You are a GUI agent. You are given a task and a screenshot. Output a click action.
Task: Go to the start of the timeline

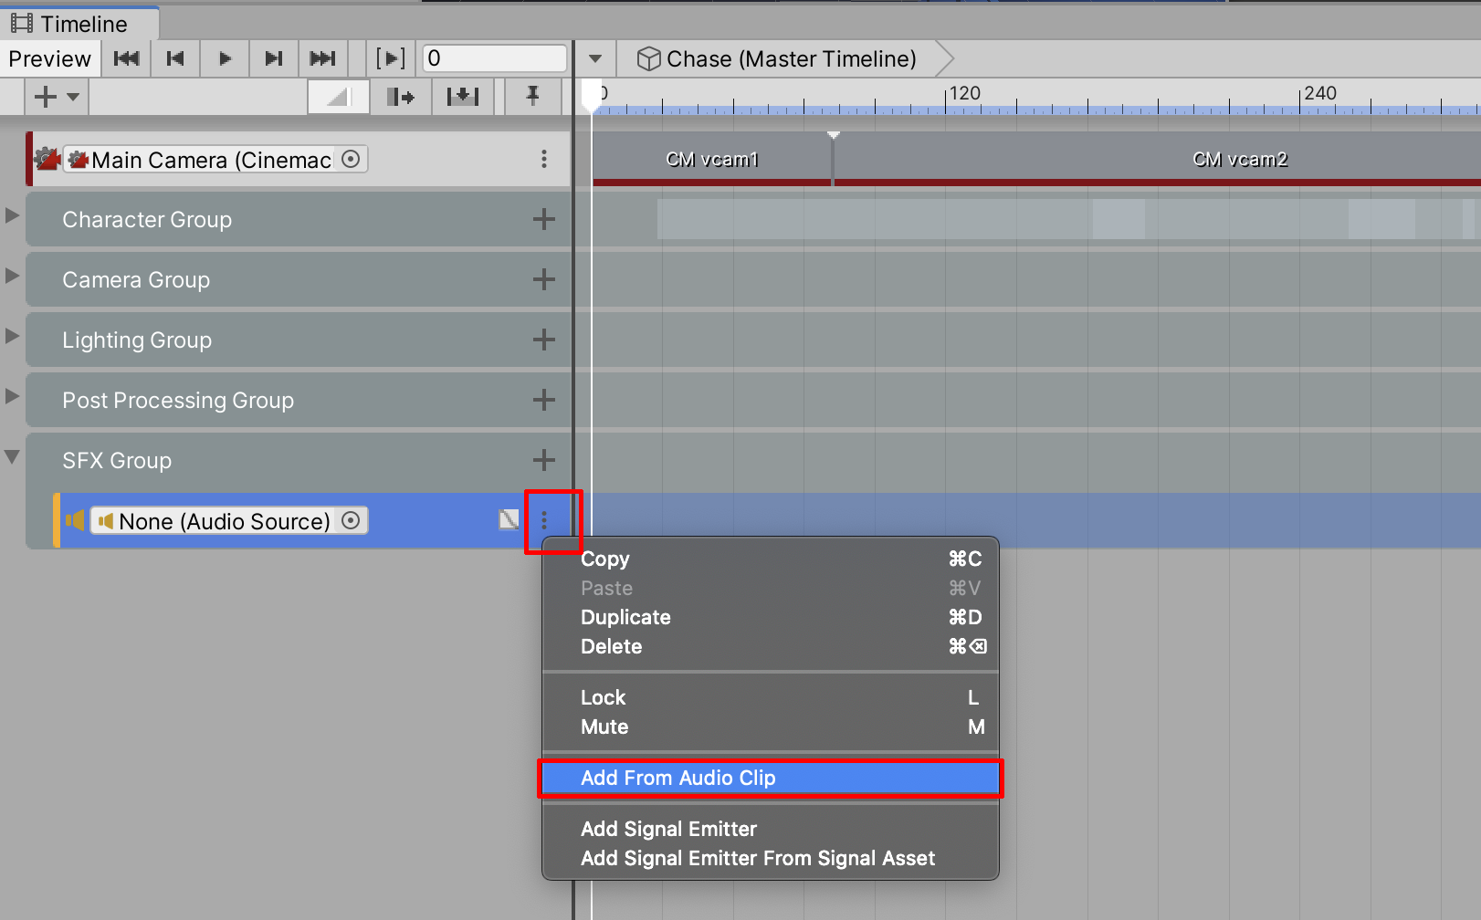click(126, 59)
